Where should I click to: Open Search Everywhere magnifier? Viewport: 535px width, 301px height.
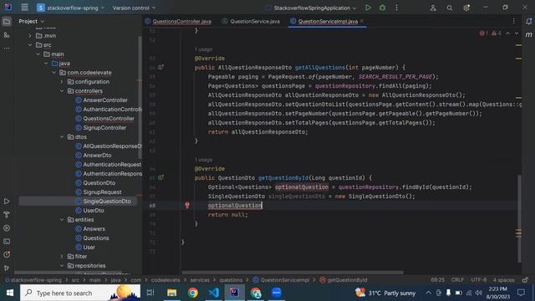450,8
